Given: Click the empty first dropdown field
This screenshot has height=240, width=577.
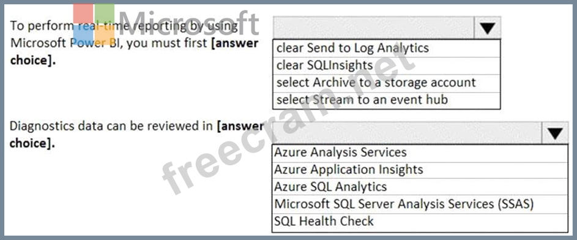Looking at the screenshot, I should point(373,28).
